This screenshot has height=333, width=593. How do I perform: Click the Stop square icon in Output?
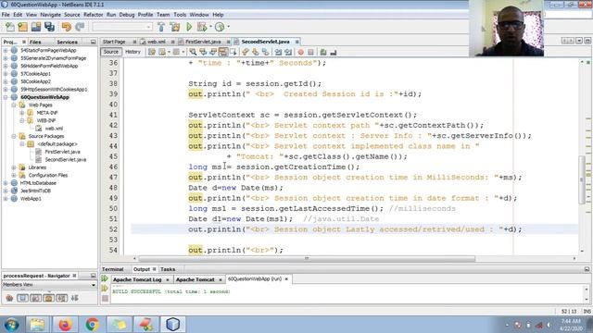[105, 299]
